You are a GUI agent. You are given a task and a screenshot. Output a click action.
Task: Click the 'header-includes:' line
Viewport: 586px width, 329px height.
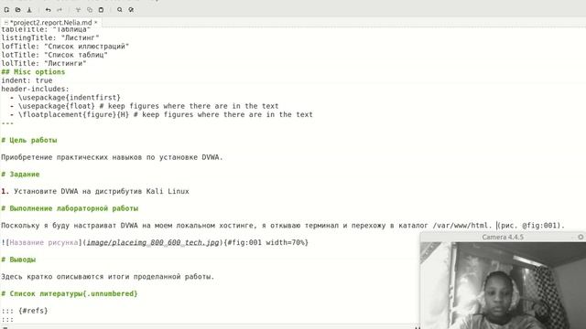[35, 89]
